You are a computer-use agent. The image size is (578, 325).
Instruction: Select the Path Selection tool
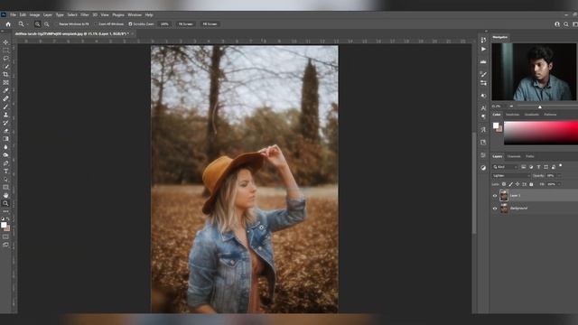tap(5, 180)
